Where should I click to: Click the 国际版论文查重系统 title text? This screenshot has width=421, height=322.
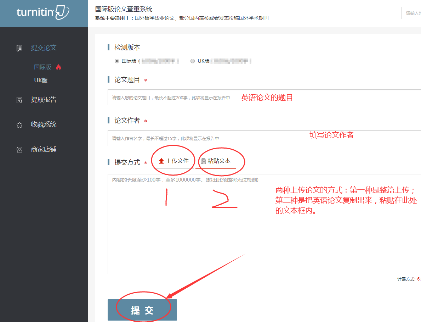(x=124, y=9)
